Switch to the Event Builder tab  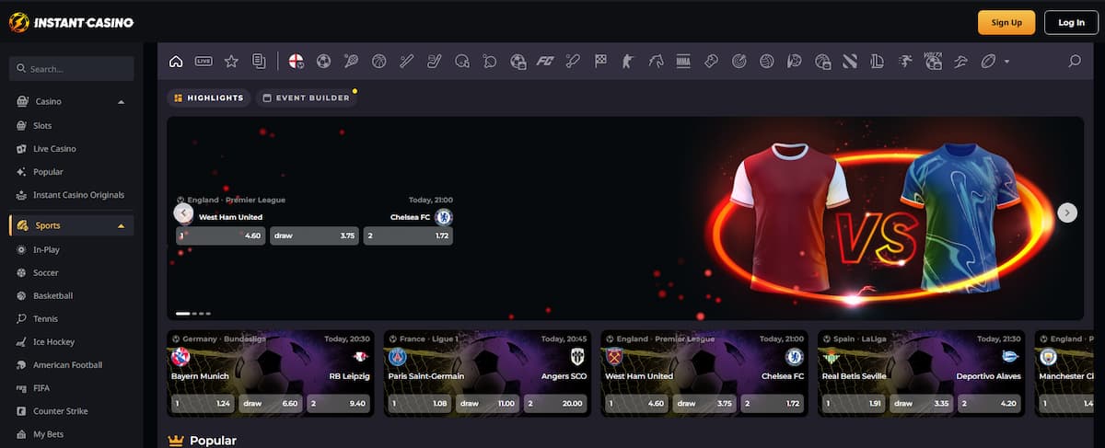coord(306,98)
